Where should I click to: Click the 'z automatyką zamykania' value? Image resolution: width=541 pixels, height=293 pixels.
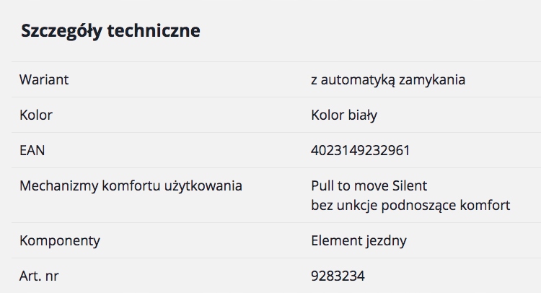tap(387, 79)
